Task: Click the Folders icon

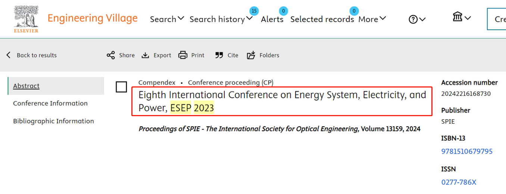Action: [251, 55]
